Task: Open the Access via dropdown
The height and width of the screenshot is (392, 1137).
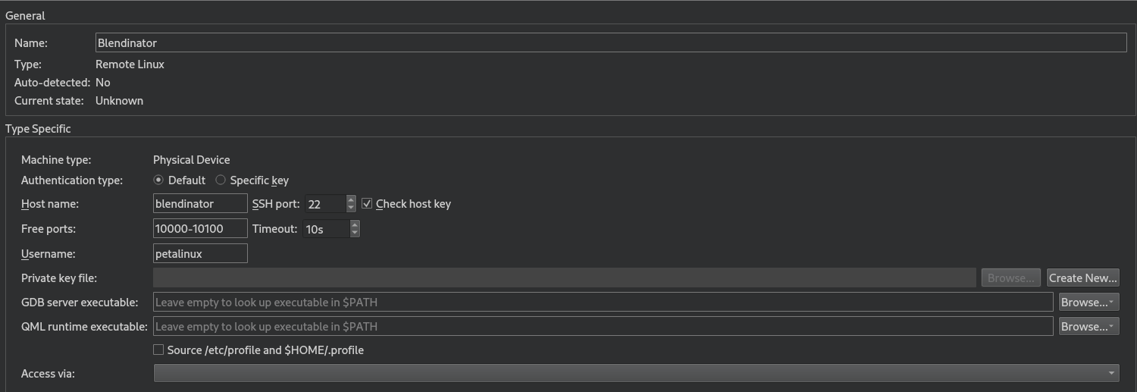Action: tap(636, 373)
